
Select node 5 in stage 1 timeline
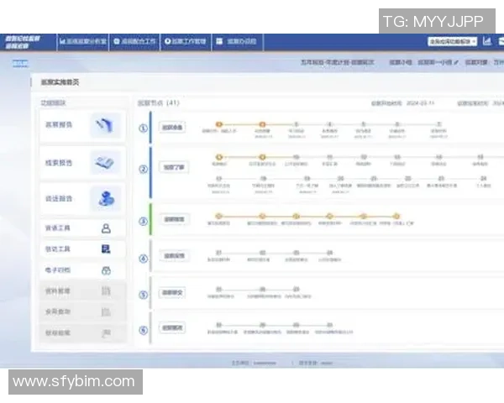click(x=363, y=124)
